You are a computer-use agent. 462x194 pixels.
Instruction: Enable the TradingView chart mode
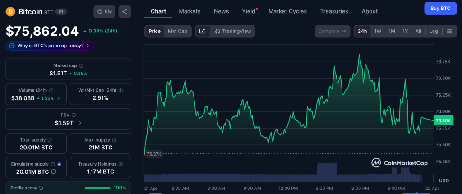pyautogui.click(x=233, y=31)
